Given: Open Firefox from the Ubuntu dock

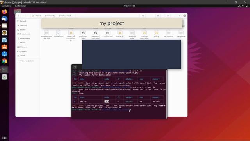Looking at the screenshot, I should click(x=4, y=12).
